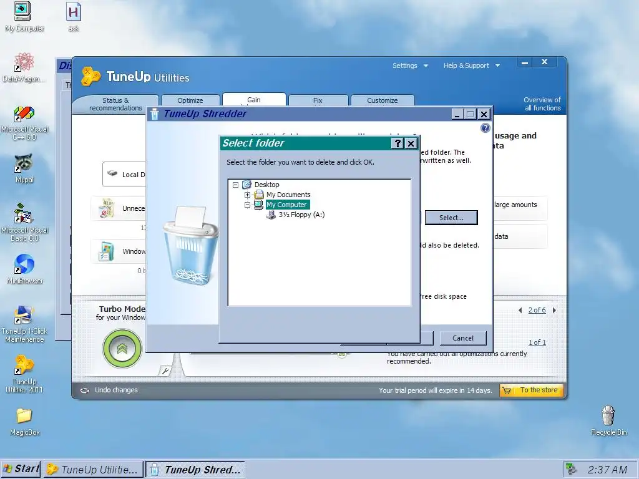Click the wrench icon near Turbo Mode
The width and height of the screenshot is (639, 479).
(165, 370)
